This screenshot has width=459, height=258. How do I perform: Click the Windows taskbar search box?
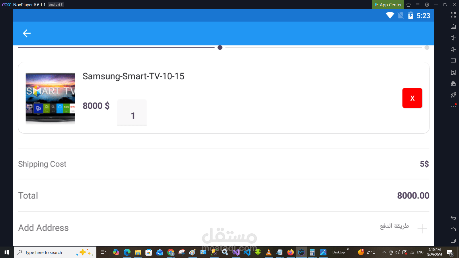(x=55, y=252)
